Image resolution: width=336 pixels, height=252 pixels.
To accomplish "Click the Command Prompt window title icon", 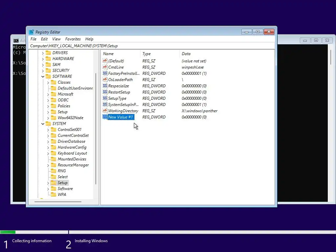I will 16,40.
